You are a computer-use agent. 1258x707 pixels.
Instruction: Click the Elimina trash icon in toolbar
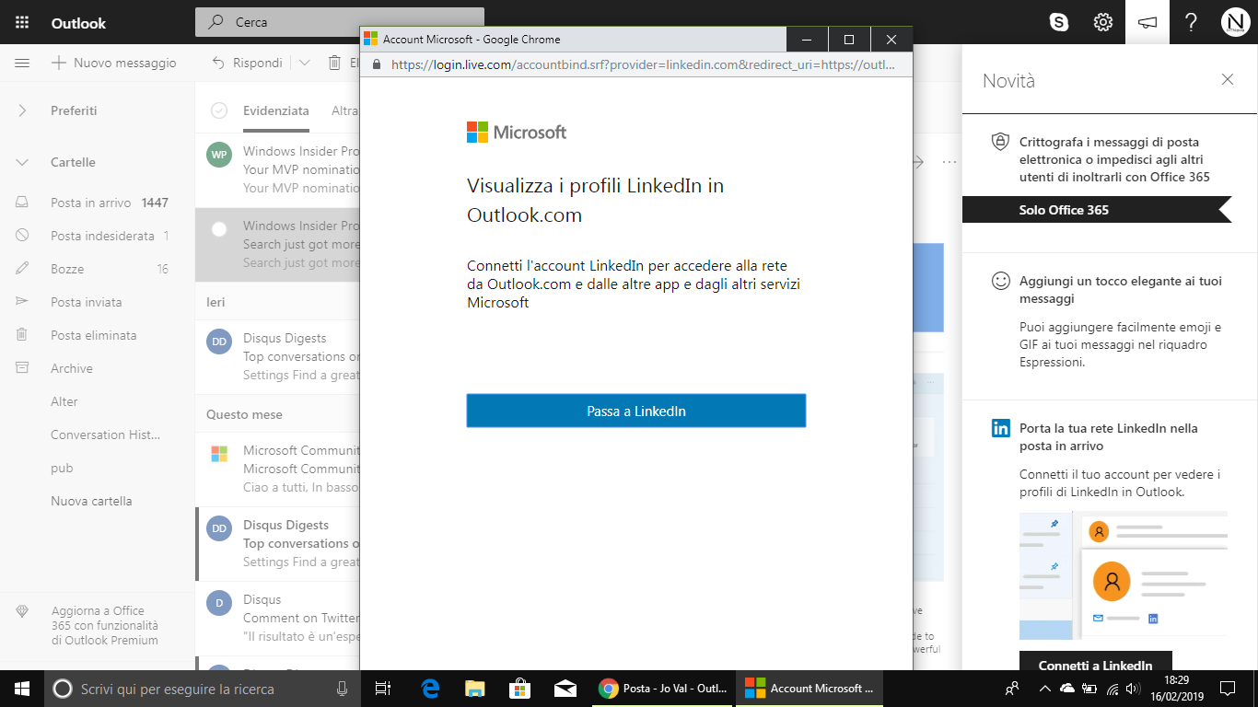pos(334,63)
